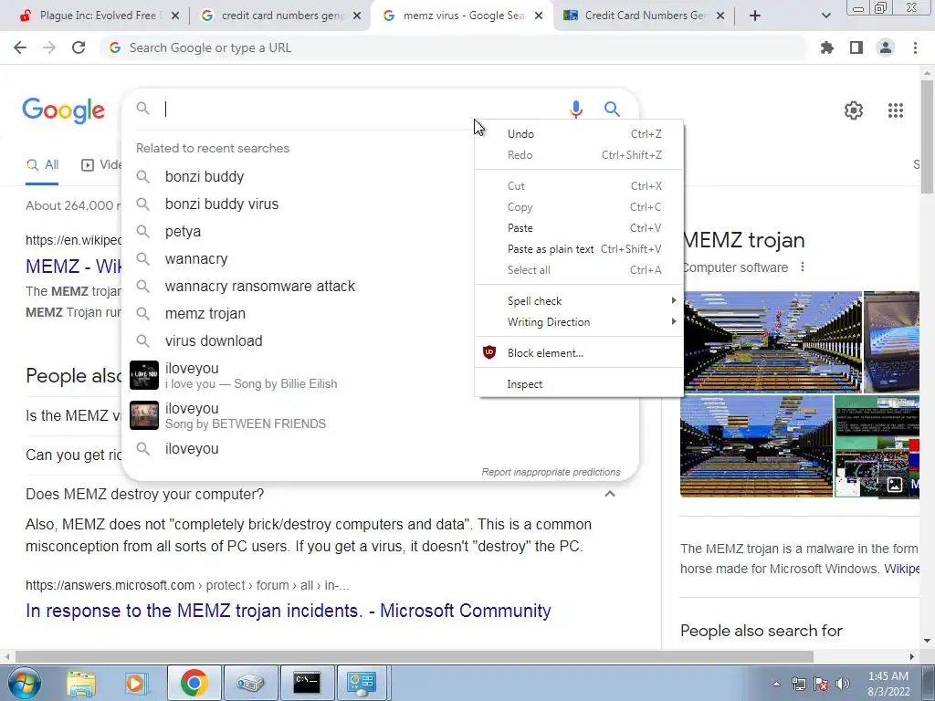This screenshot has width=935, height=701.
Task: Click the browser back arrow
Action: 20,47
